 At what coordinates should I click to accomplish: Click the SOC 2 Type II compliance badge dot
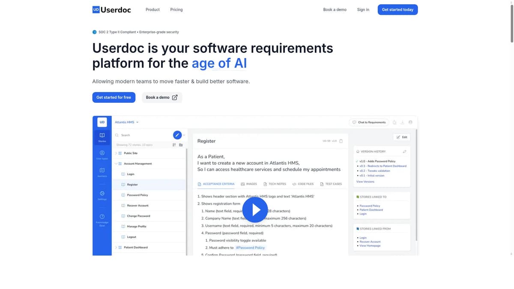(94, 32)
